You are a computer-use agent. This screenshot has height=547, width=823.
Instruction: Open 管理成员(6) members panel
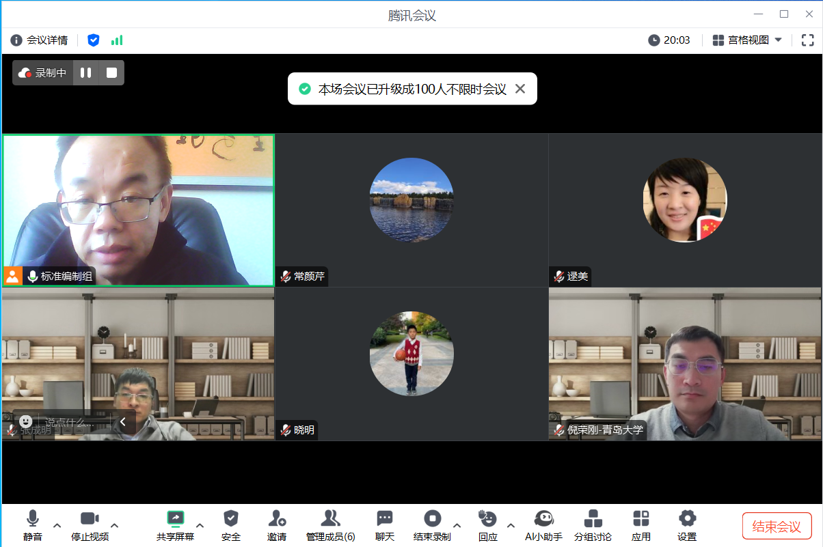pos(330,519)
